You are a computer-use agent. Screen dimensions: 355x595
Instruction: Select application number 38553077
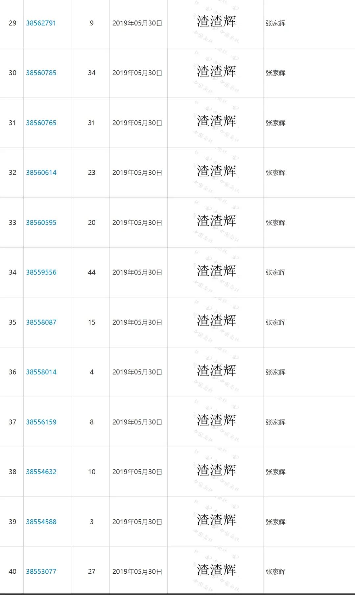pos(41,571)
